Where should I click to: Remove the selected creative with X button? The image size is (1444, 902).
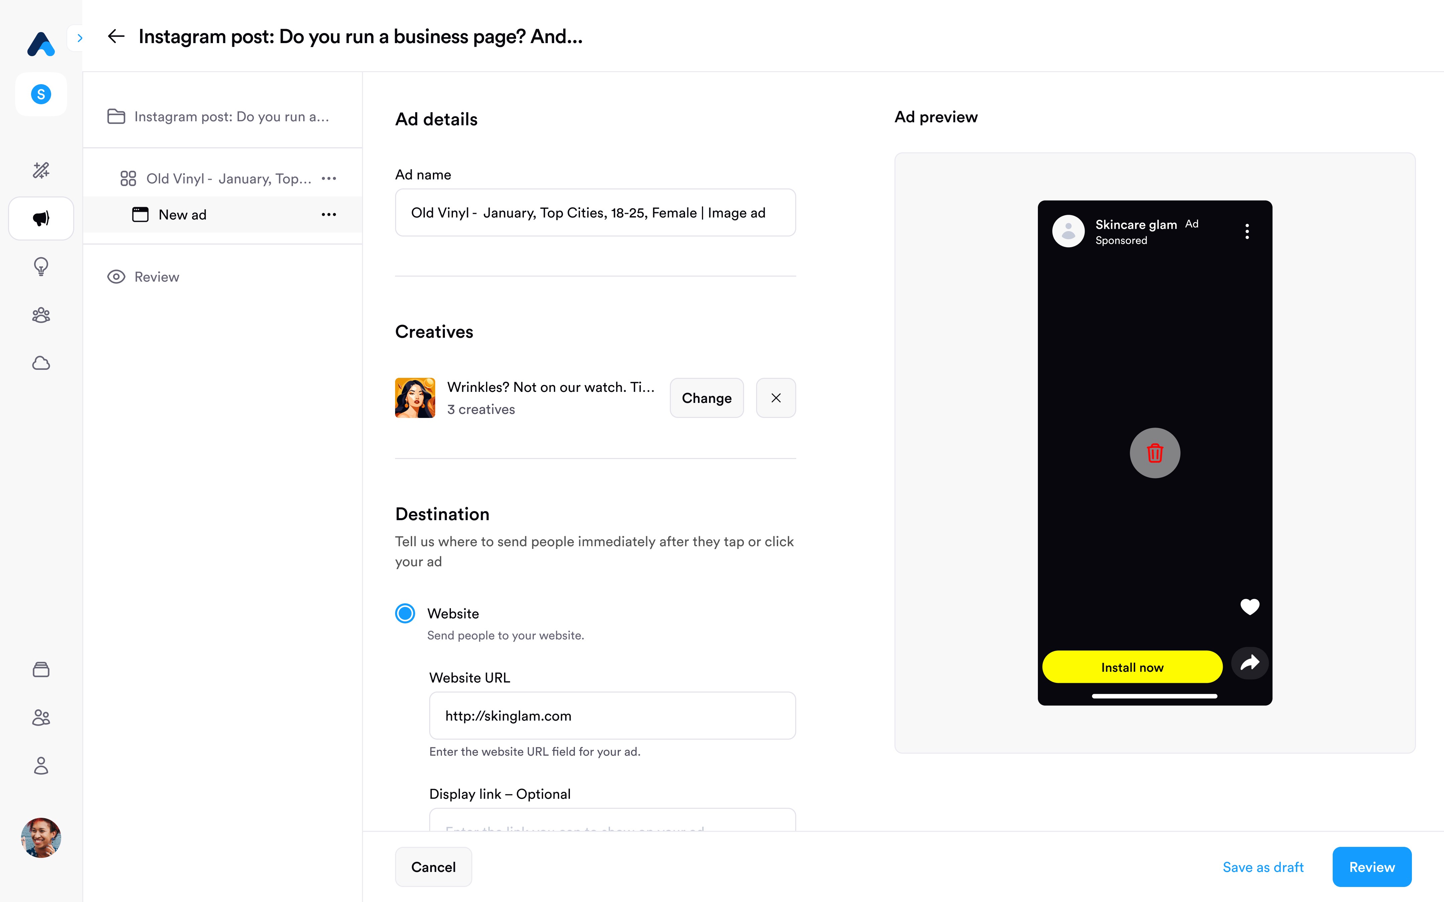point(776,398)
